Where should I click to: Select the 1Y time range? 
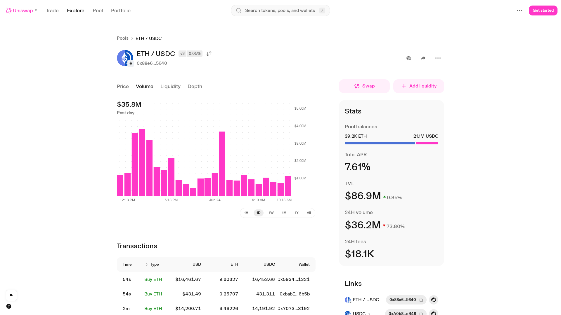click(297, 213)
